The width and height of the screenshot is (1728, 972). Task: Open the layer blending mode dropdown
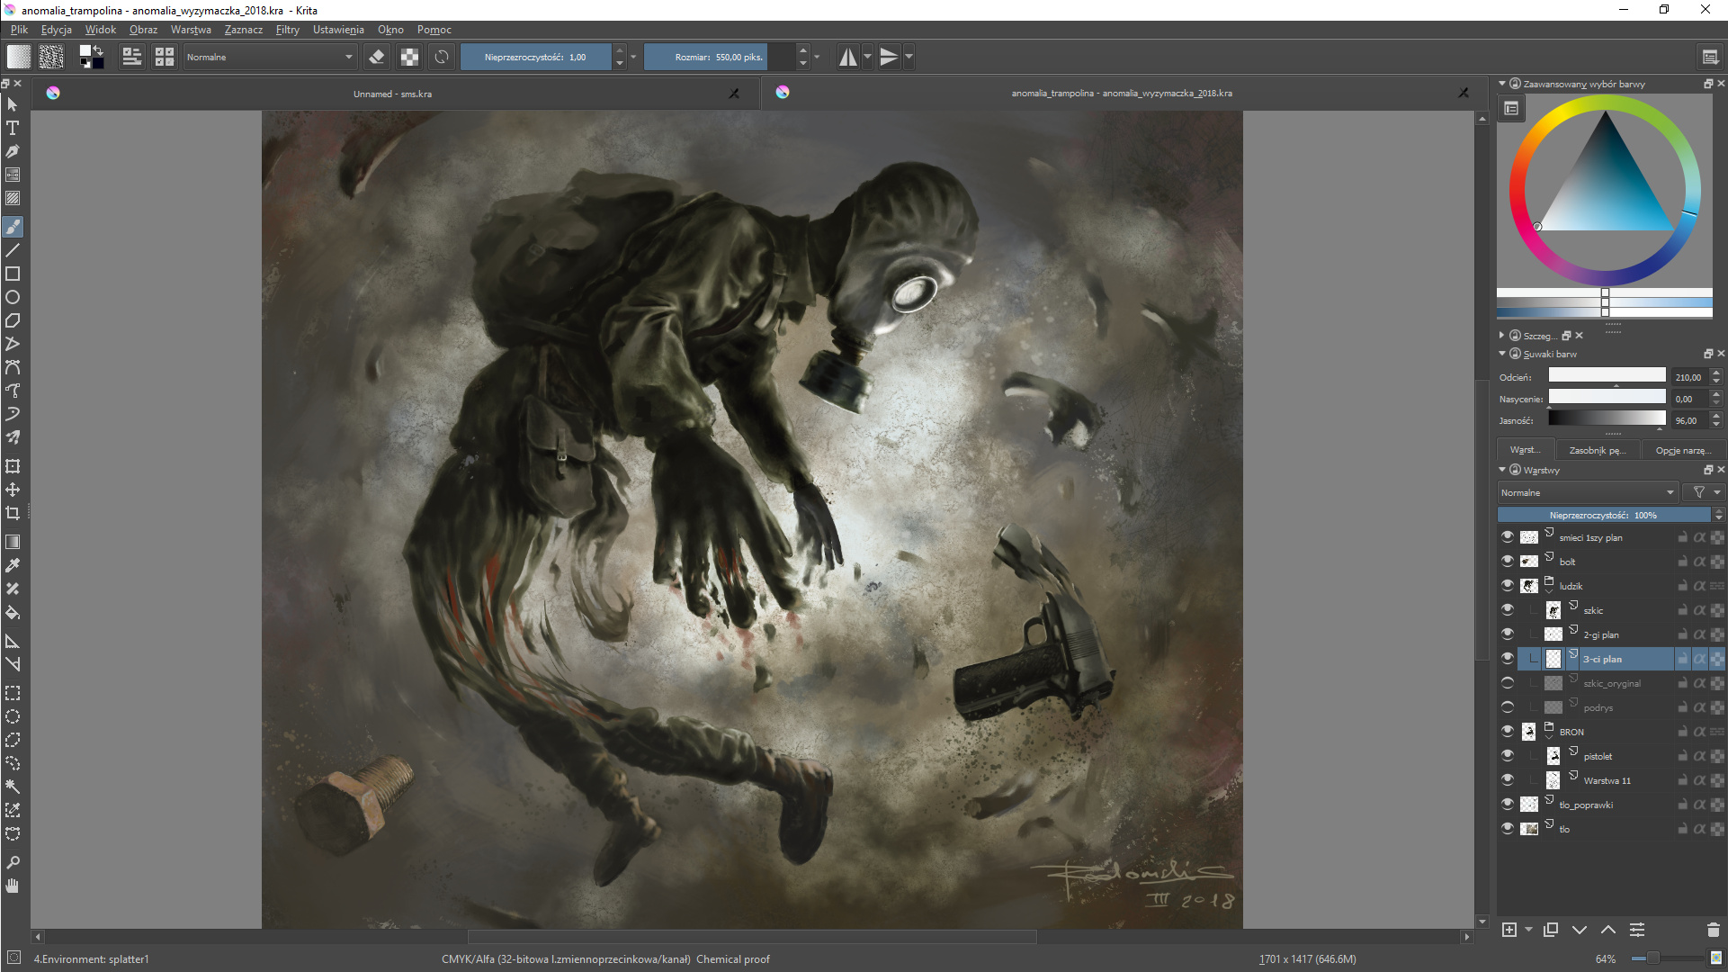coord(1588,492)
